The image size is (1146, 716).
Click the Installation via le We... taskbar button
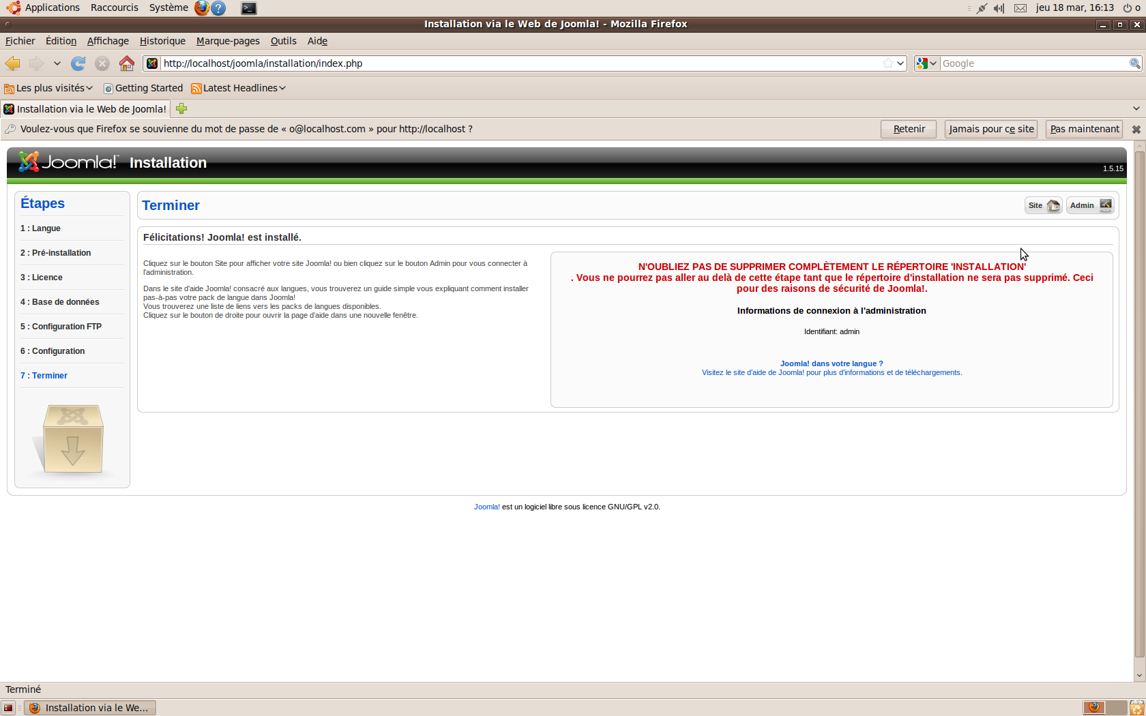pyautogui.click(x=91, y=708)
